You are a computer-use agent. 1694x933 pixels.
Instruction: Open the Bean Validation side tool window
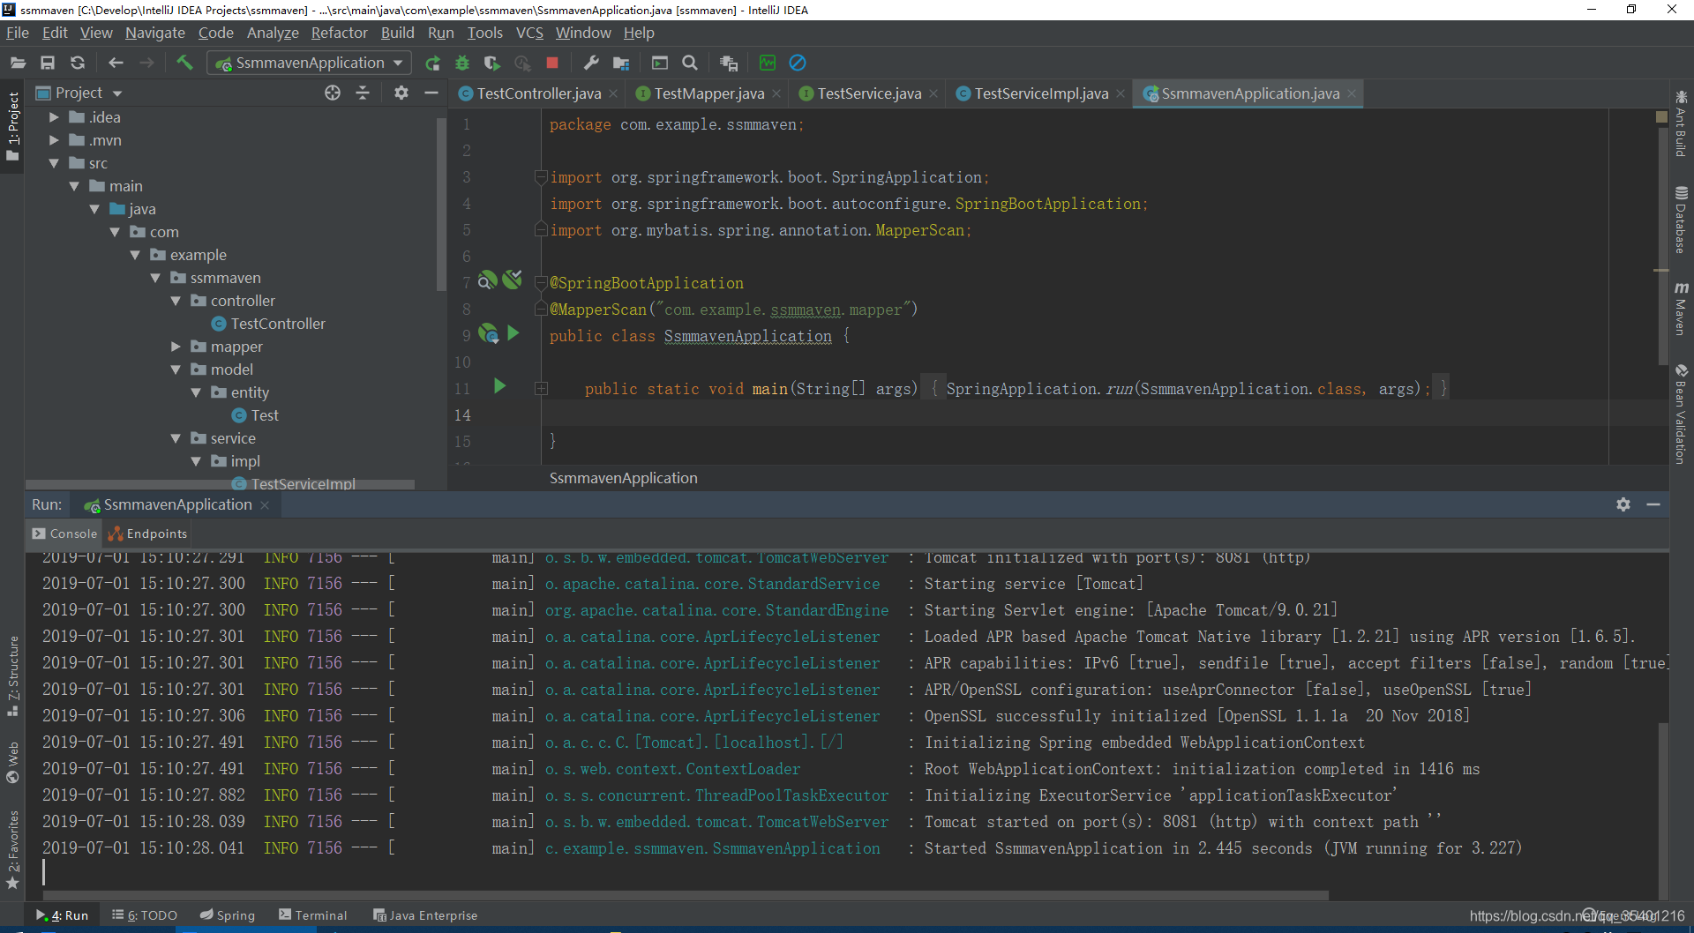click(1682, 414)
